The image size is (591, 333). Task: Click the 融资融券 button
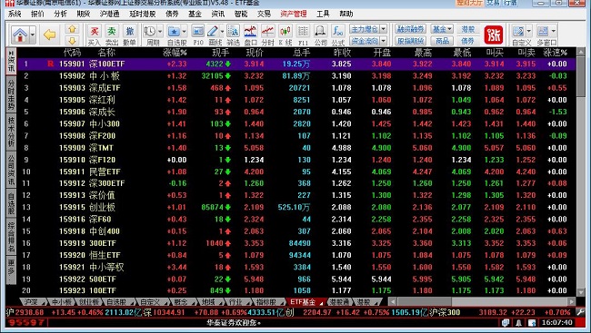[410, 29]
